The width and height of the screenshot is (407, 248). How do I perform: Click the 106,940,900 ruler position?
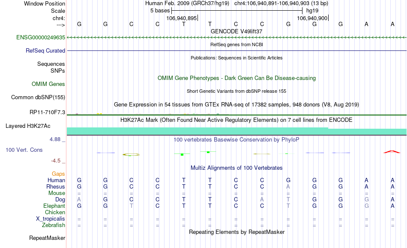point(312,18)
